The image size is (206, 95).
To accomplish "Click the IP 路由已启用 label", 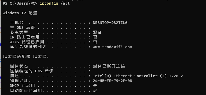I will tap(25, 37).
